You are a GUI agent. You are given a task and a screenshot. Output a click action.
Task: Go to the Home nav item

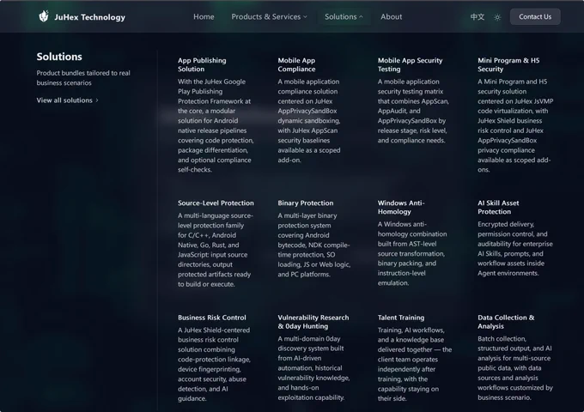pos(204,17)
